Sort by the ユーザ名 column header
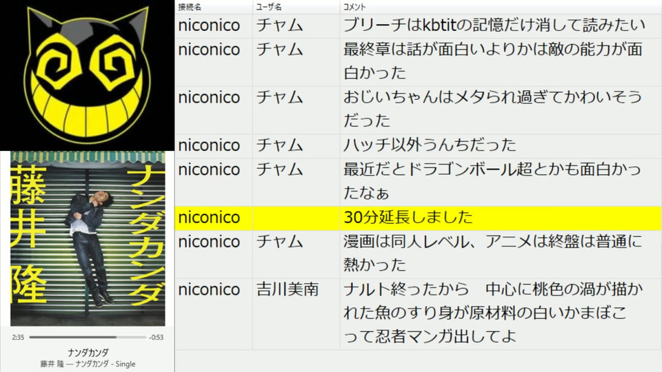The height and width of the screenshot is (372, 662). [x=269, y=7]
